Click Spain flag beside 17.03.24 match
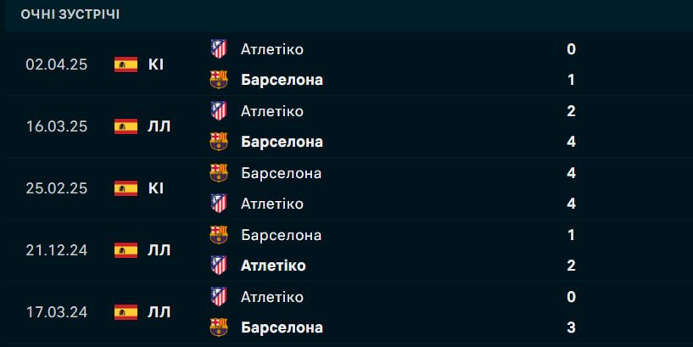693x347 pixels. (126, 312)
